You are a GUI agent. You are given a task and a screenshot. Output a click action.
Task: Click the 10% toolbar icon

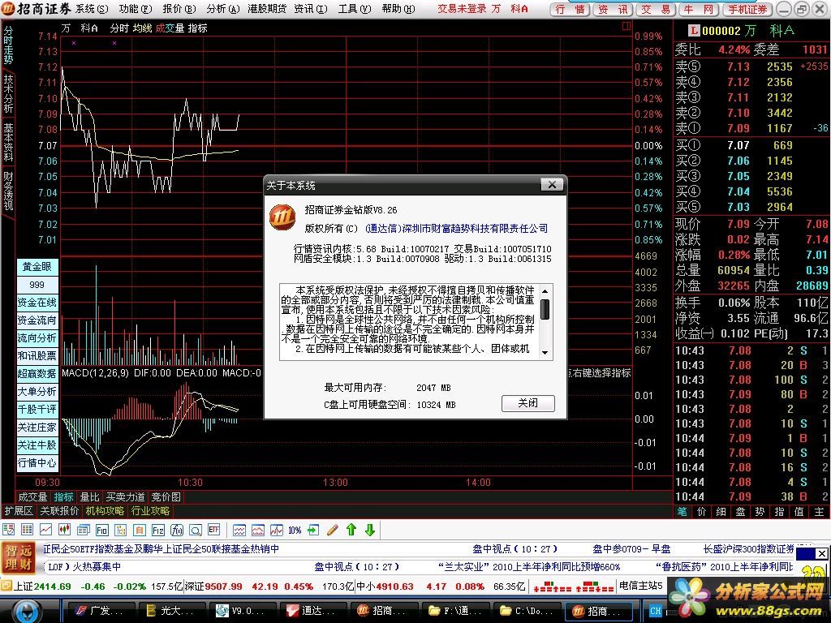tap(295, 529)
